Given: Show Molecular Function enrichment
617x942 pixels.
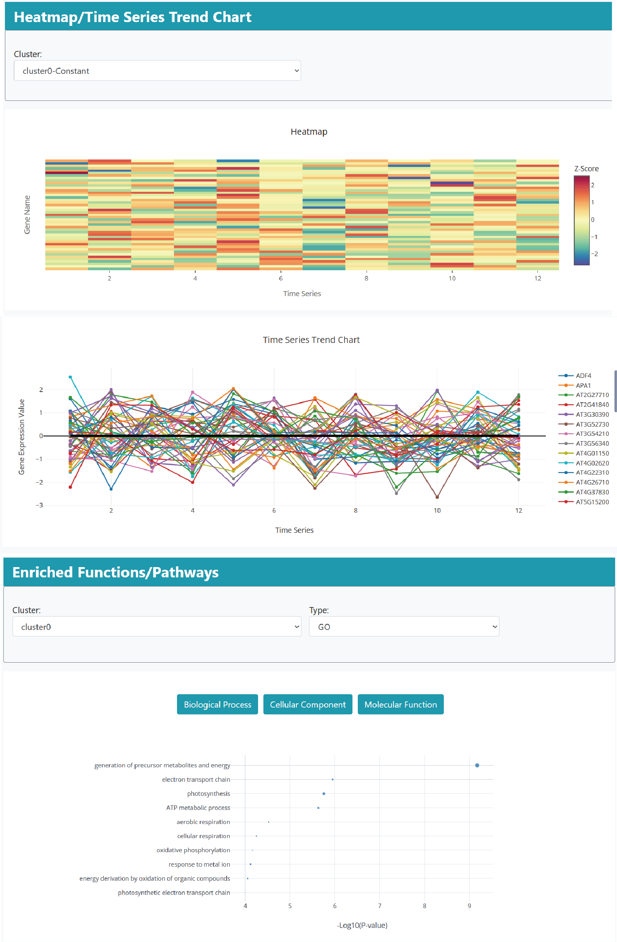Looking at the screenshot, I should [x=400, y=705].
